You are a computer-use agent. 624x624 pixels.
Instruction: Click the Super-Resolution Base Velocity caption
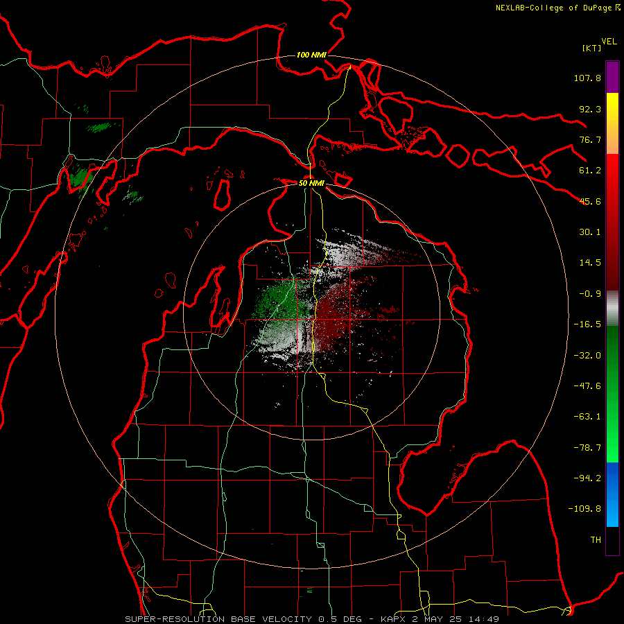[311, 619]
